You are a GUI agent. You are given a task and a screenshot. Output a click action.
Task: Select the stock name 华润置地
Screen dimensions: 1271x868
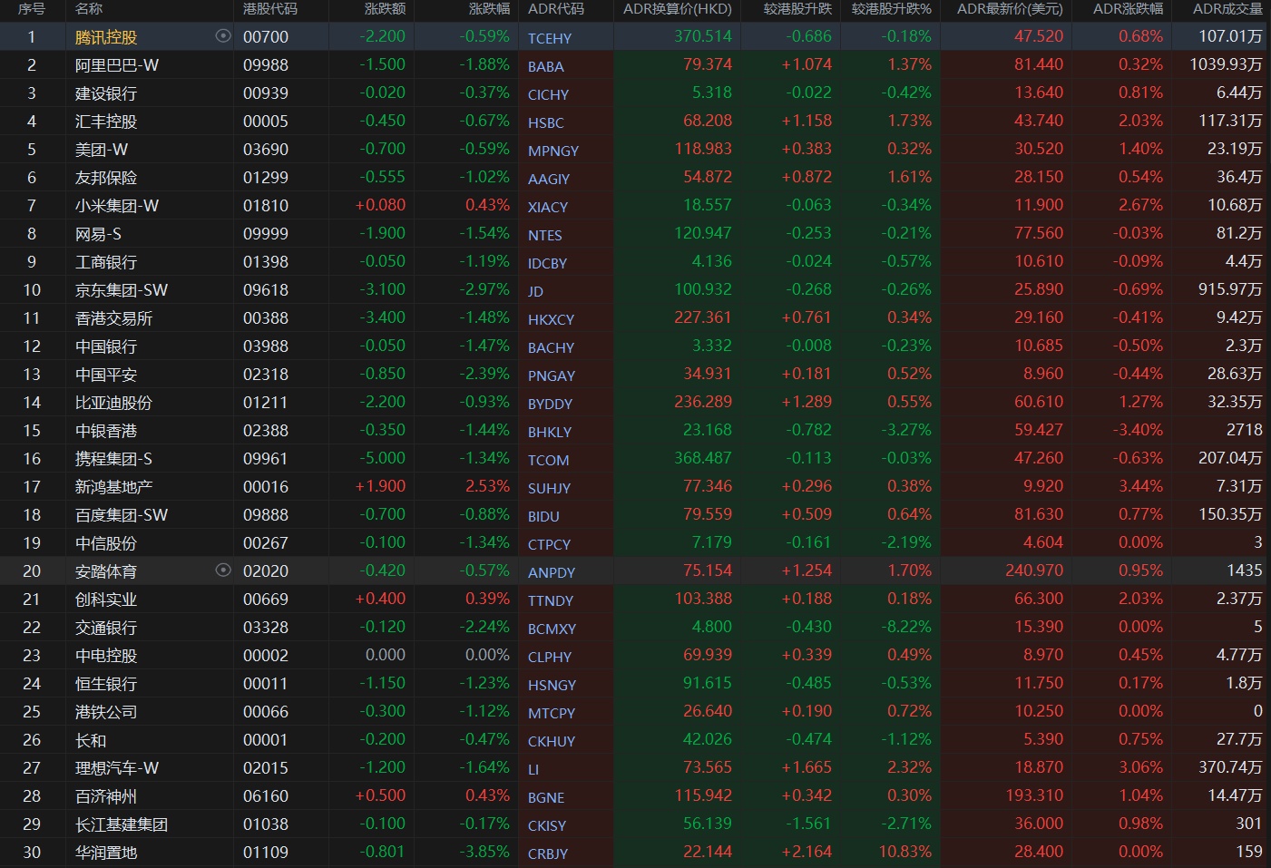(106, 853)
